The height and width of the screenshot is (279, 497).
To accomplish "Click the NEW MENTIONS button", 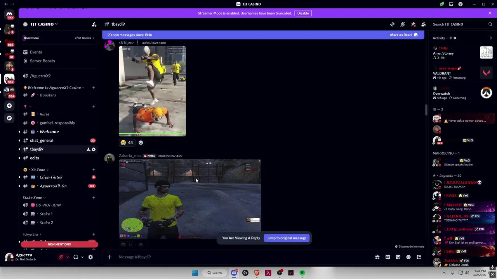I will pos(59,245).
